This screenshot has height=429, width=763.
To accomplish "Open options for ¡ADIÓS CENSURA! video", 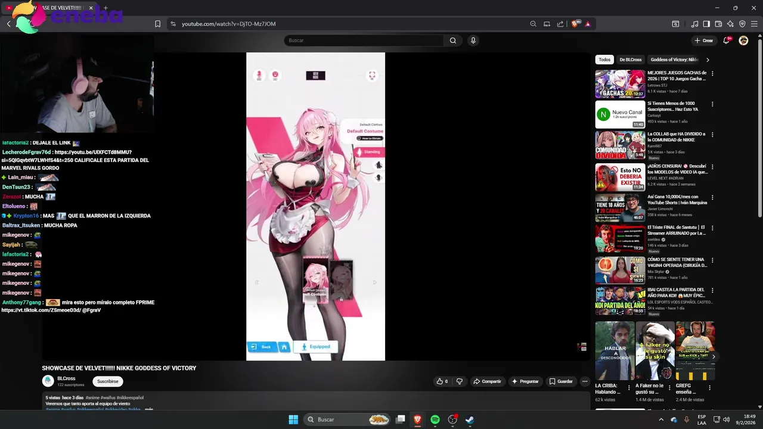I will tap(712, 167).
